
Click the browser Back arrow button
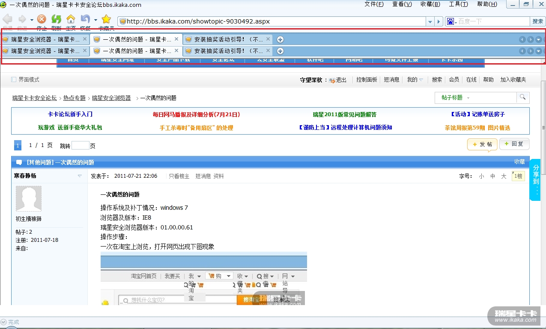8,19
